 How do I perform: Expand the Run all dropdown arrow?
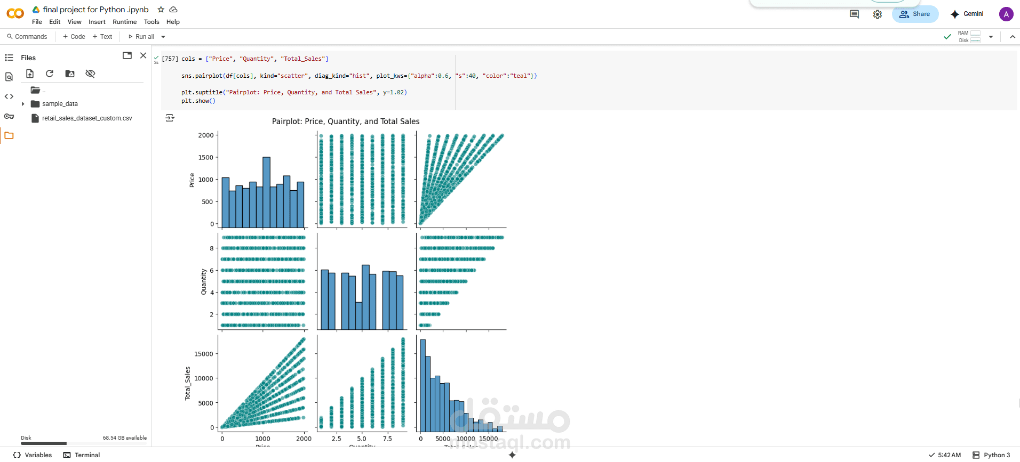pyautogui.click(x=163, y=37)
